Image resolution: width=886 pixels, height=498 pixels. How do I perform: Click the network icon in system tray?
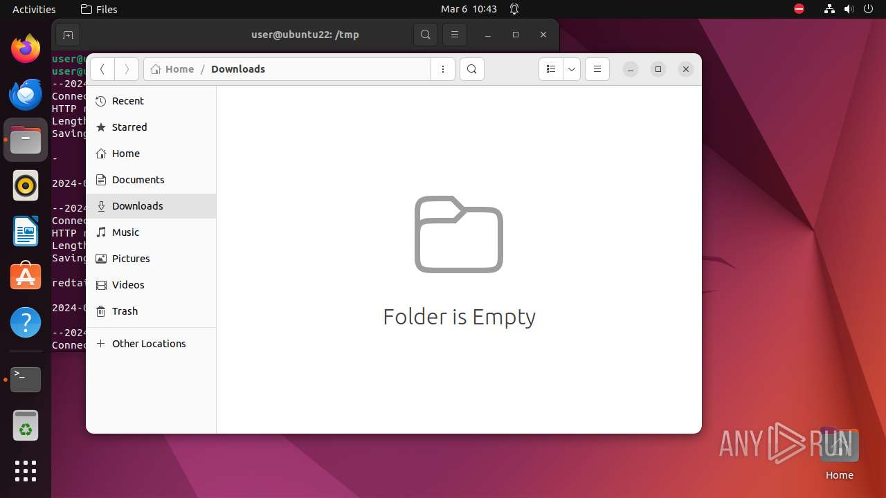[x=829, y=9]
